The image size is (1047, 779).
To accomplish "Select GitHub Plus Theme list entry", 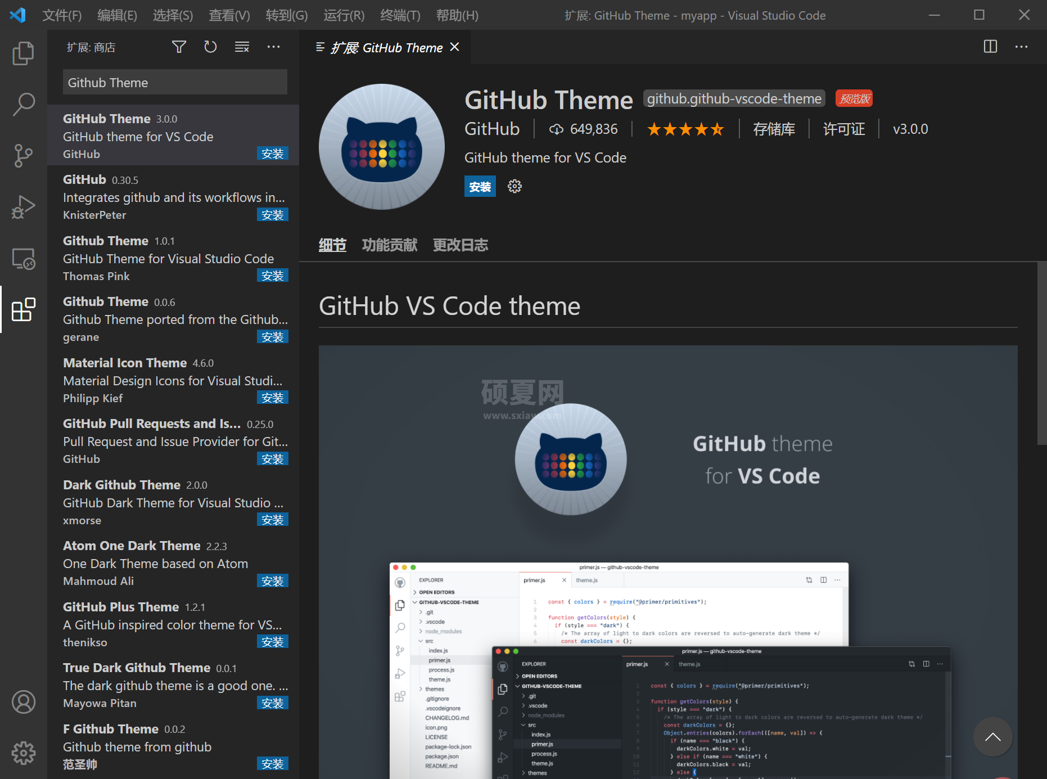I will [173, 624].
